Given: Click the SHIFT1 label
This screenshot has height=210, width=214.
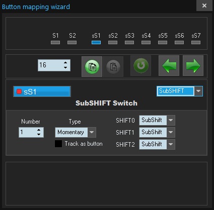Looking at the screenshot, I should (x=125, y=133).
